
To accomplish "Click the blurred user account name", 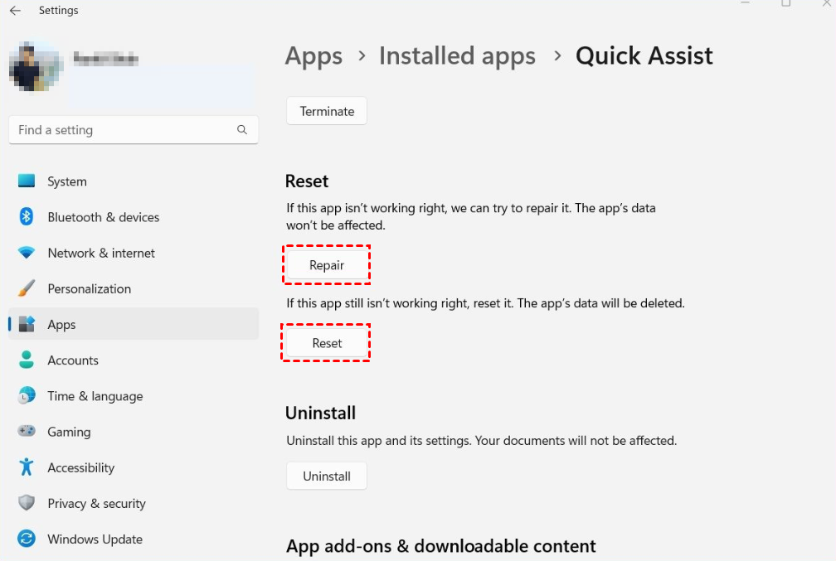I will point(105,59).
